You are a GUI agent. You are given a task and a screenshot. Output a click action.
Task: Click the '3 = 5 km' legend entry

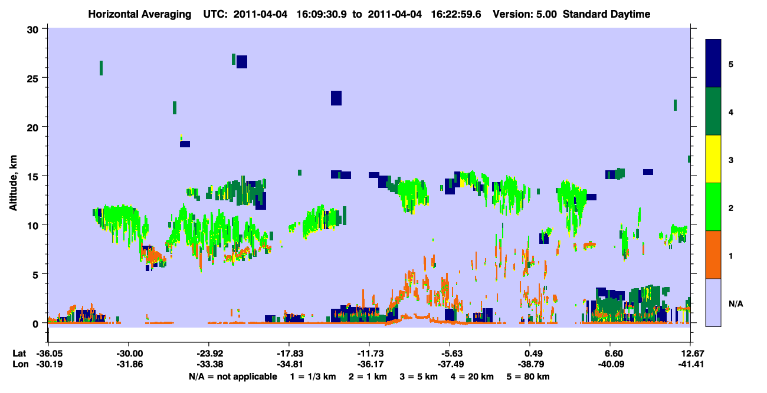[418, 377]
